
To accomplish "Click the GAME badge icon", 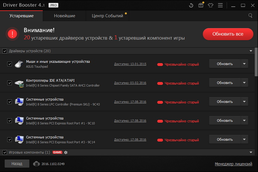I will [57, 152].
